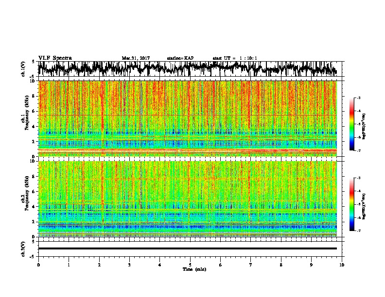Click the "8" tick on time axis
Screen dimensions: 385x297
[x=281, y=265]
